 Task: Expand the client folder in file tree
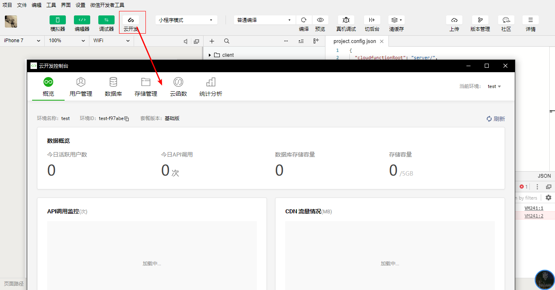click(210, 55)
